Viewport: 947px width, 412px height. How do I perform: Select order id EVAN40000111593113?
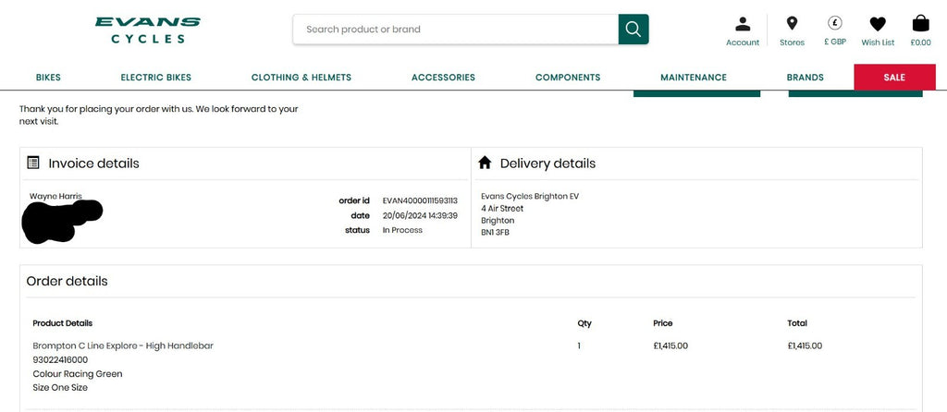point(420,200)
